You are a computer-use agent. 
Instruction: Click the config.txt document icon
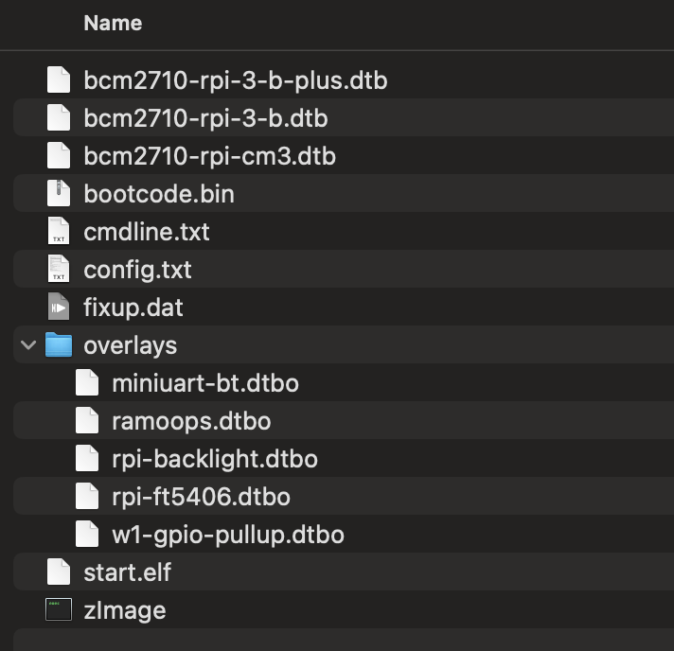tap(59, 269)
